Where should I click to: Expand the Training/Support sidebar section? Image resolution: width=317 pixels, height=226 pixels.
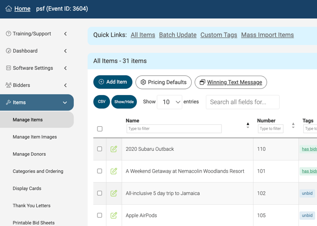pos(65,34)
